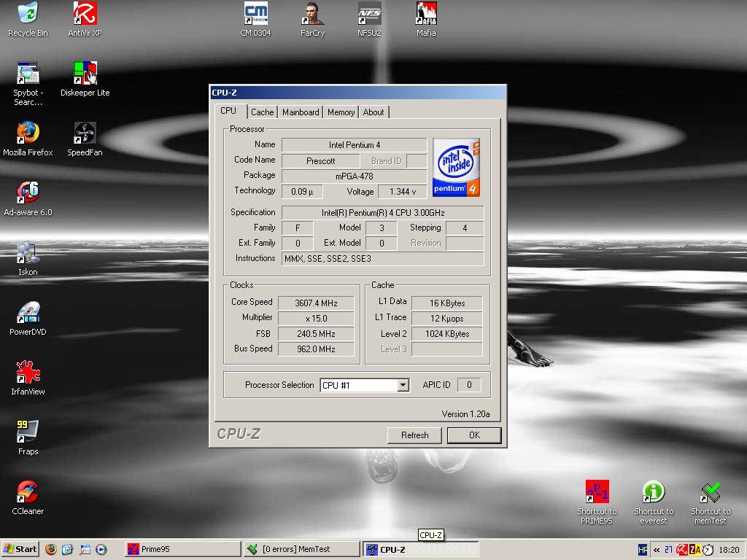This screenshot has height=560, width=747.
Task: Open the Mozilla Firefox desktop icon
Action: [x=28, y=134]
